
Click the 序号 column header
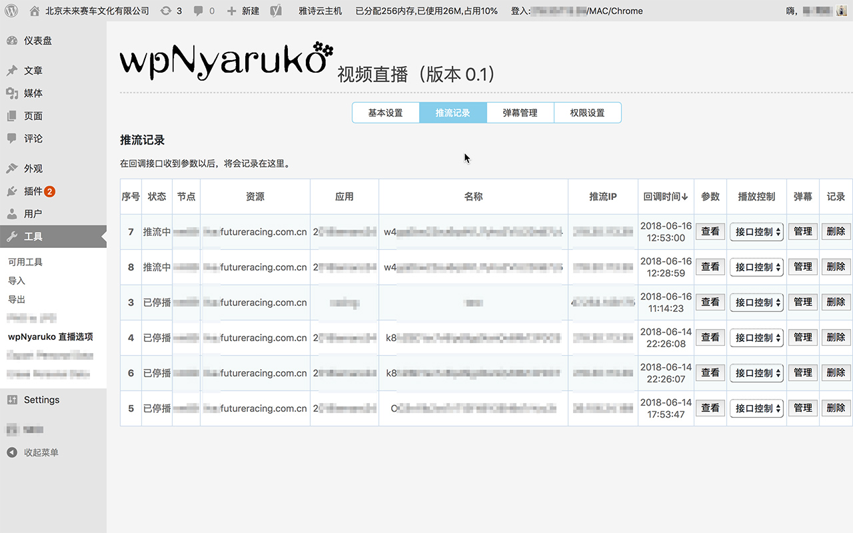click(x=131, y=197)
